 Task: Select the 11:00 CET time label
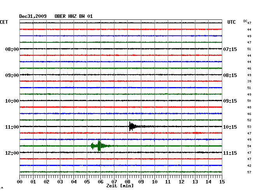[x=12, y=127]
